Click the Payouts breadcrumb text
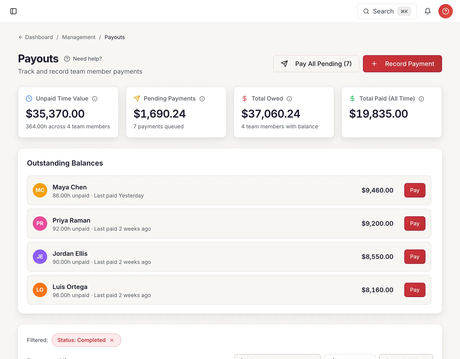The height and width of the screenshot is (359, 460). pos(115,37)
